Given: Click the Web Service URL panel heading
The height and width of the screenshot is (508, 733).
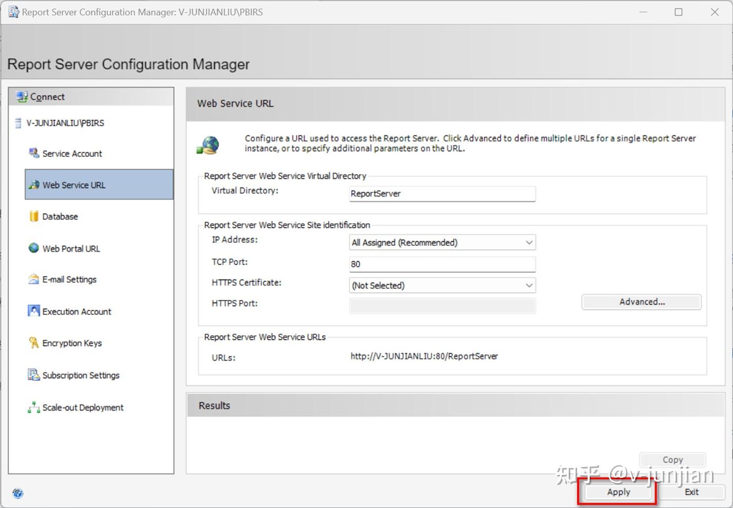Looking at the screenshot, I should click(x=235, y=103).
